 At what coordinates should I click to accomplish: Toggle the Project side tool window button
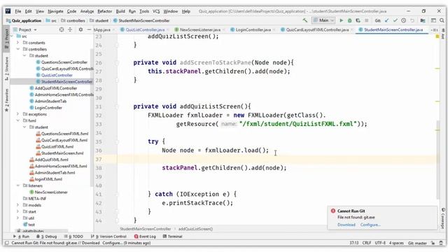tap(6, 38)
